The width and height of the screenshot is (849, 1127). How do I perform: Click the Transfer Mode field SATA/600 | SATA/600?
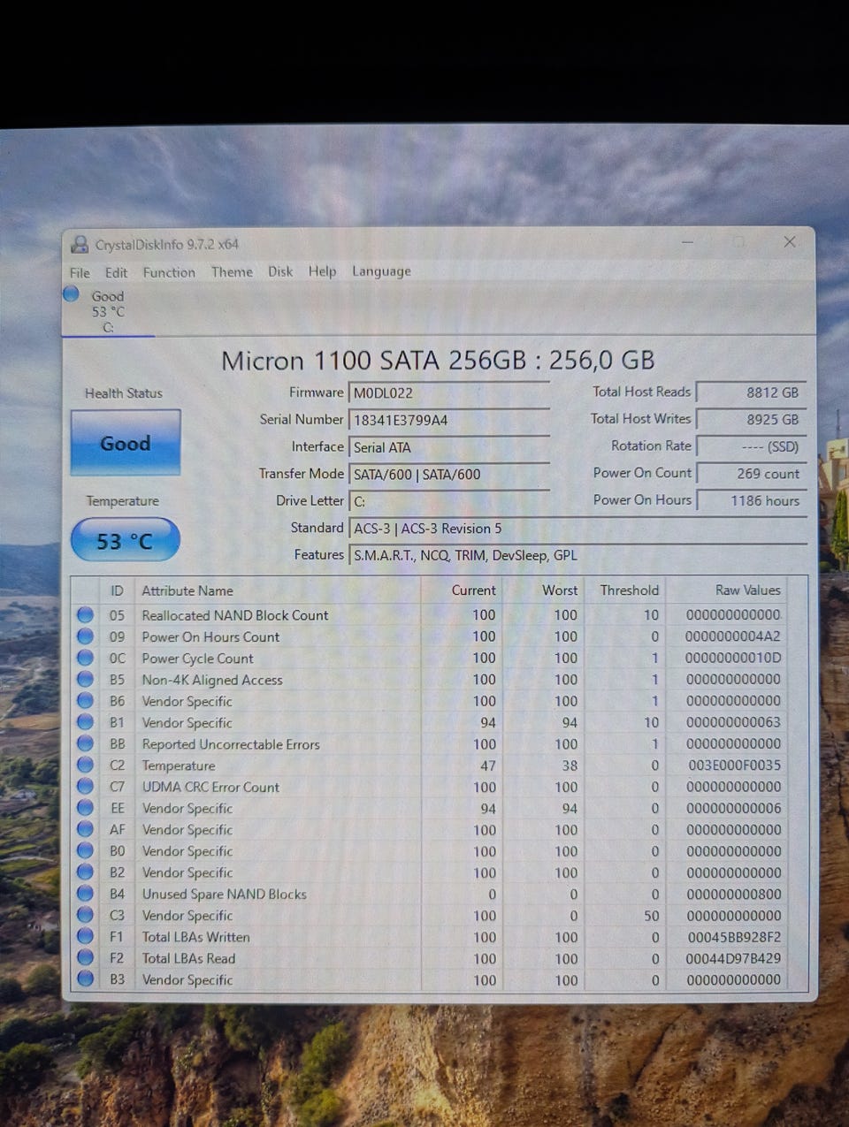(449, 475)
